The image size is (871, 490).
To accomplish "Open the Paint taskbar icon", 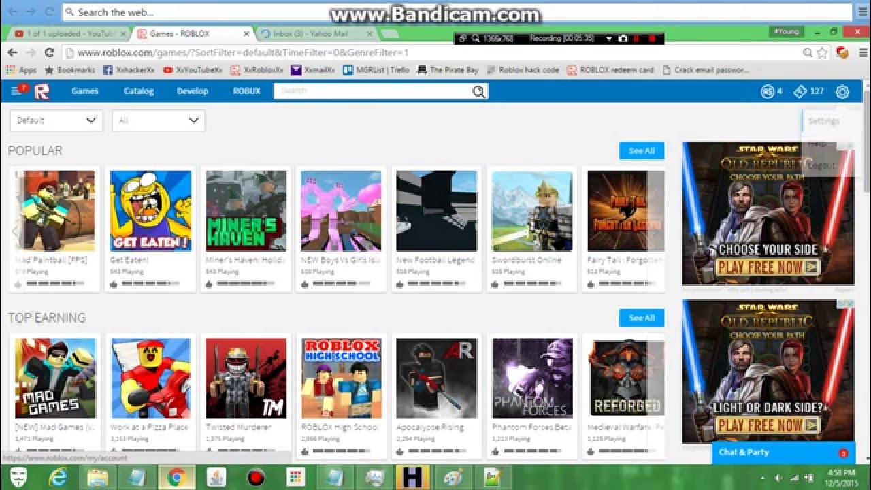I will 453,478.
